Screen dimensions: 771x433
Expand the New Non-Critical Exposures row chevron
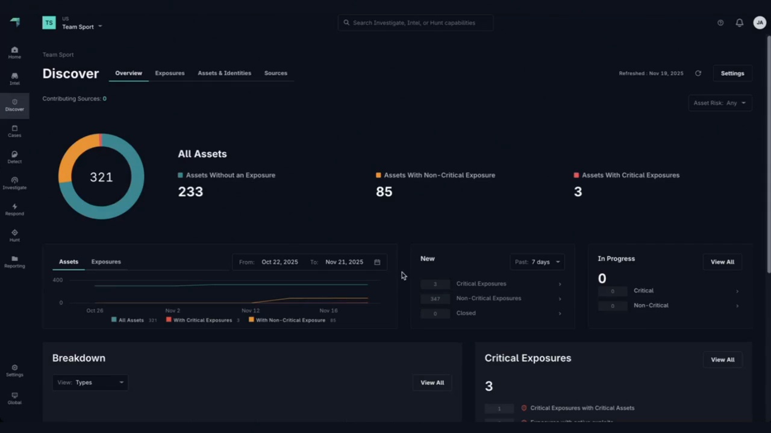tap(560, 299)
